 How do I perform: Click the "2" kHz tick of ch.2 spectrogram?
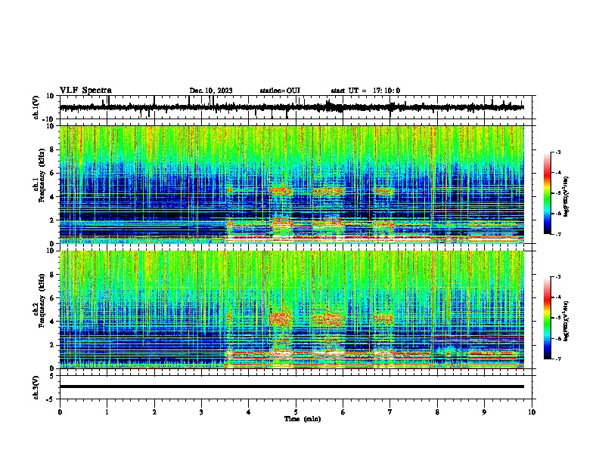(53, 345)
